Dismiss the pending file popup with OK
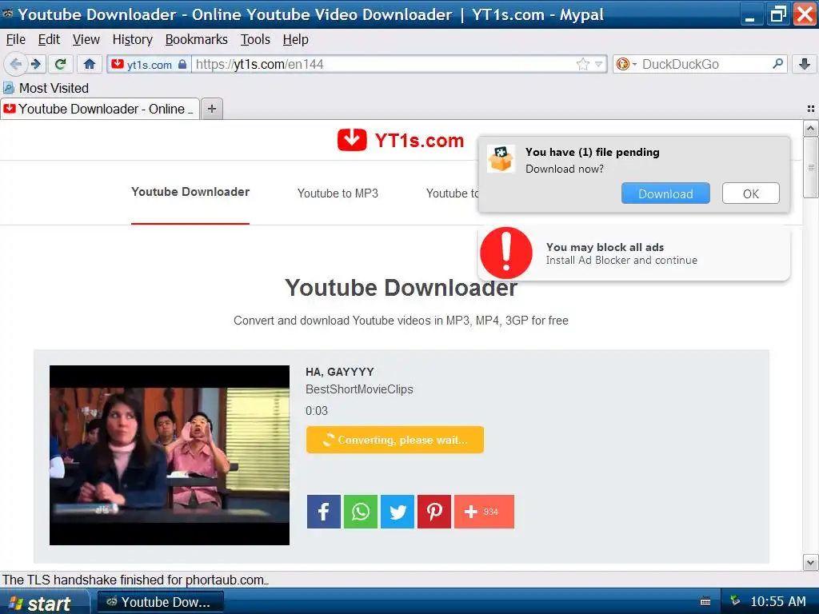Viewport: 819px width, 614px height. [750, 193]
